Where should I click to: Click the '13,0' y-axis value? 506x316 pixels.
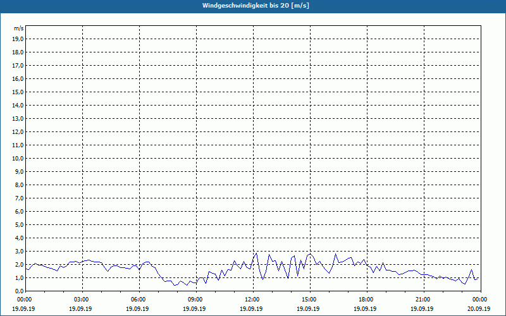pyautogui.click(x=18, y=119)
